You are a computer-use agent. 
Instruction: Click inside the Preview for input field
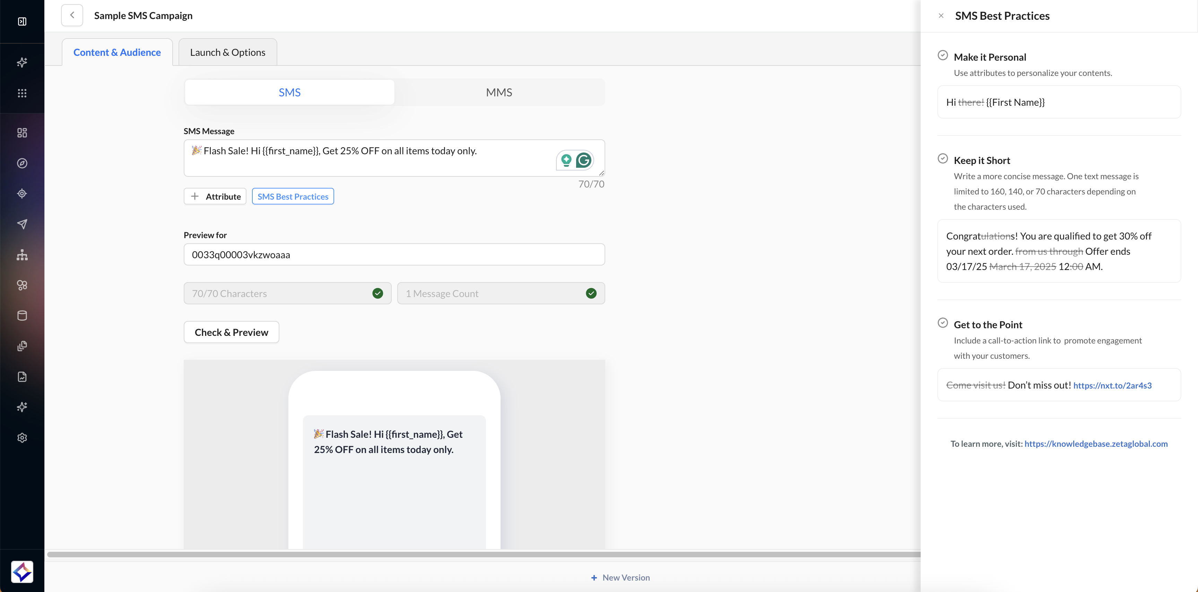coord(394,255)
